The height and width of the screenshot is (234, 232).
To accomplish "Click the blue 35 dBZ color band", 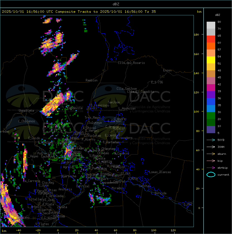I will (x=211, y=102).
